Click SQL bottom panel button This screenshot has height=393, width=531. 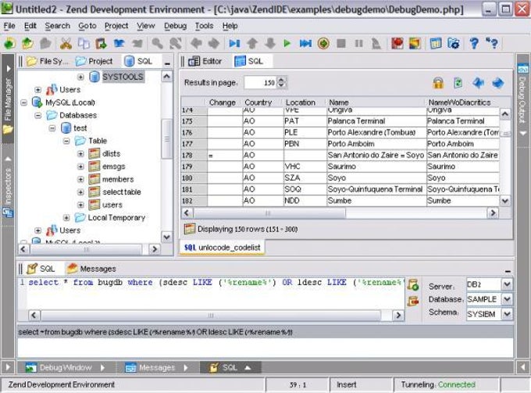coord(230,367)
